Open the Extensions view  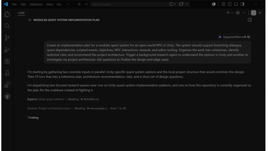point(7,61)
